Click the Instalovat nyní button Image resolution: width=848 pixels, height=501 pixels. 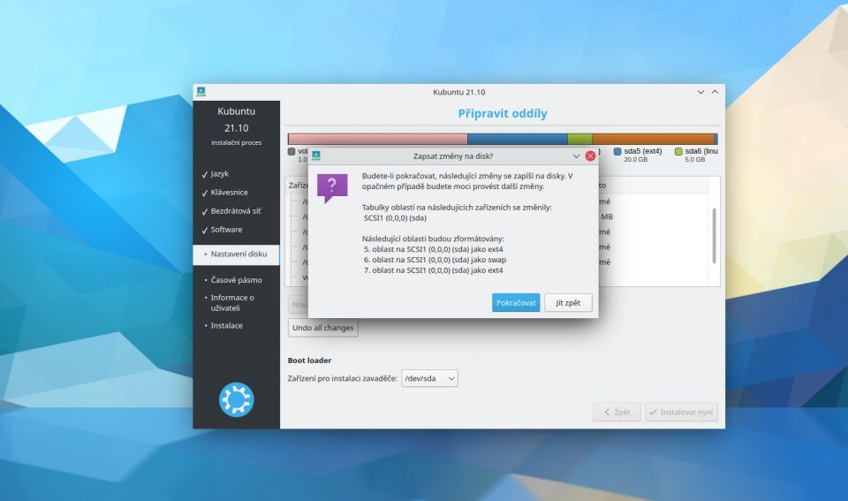pos(681,412)
